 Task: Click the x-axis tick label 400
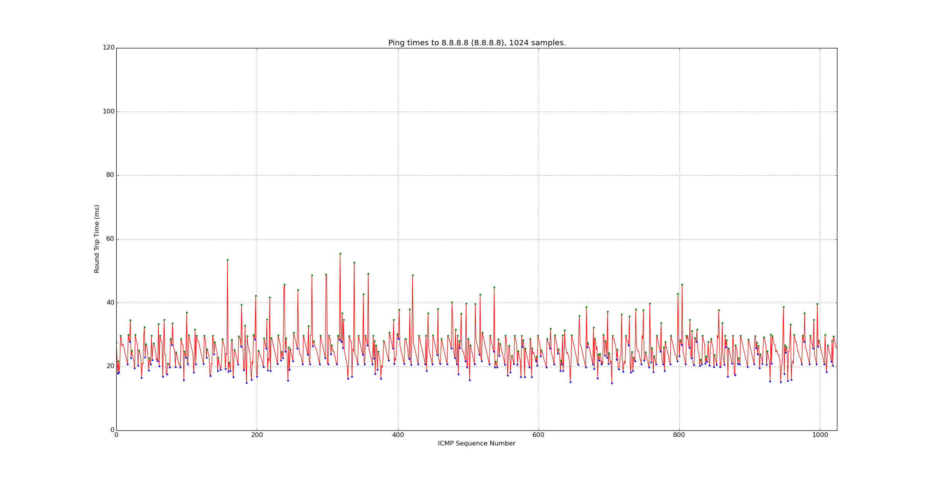398,435
